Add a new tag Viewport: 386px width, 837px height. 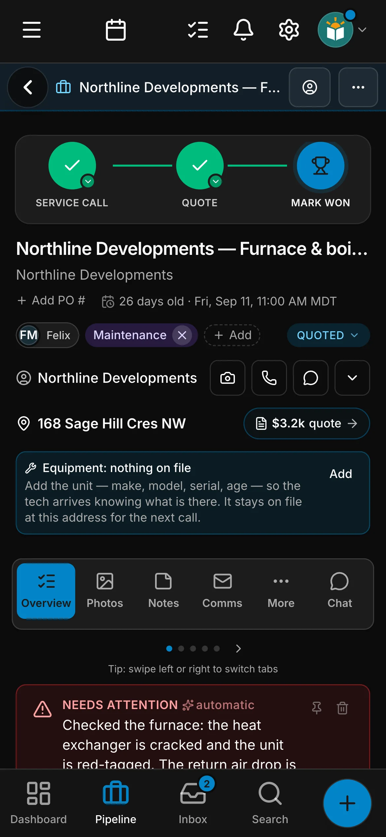point(232,335)
